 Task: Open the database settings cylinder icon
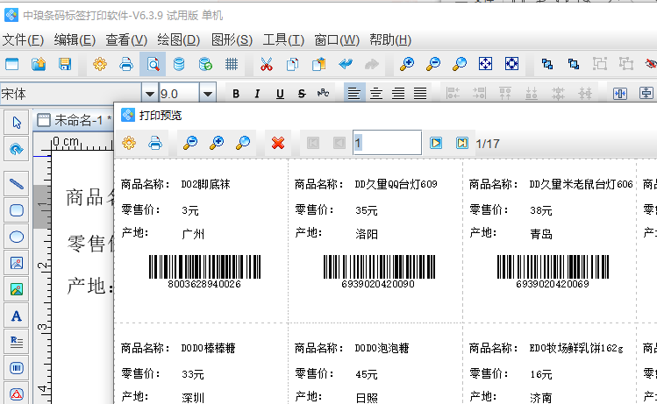(x=179, y=64)
